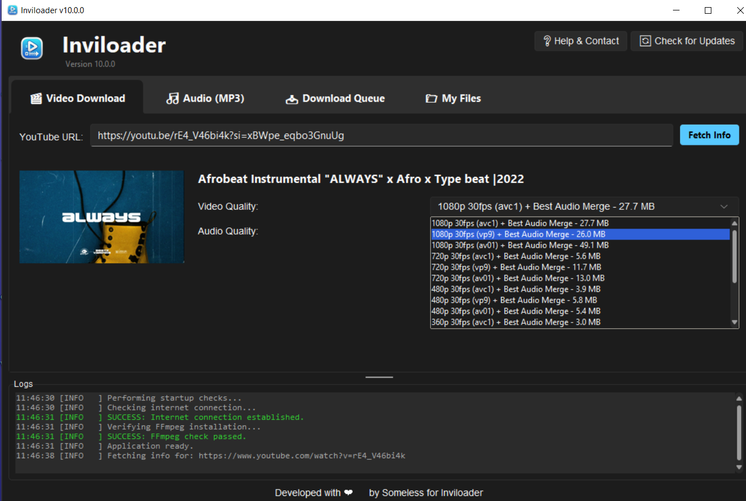Screen dimensions: 746x501
Task: Click the question mark Help icon
Action: [x=547, y=41]
